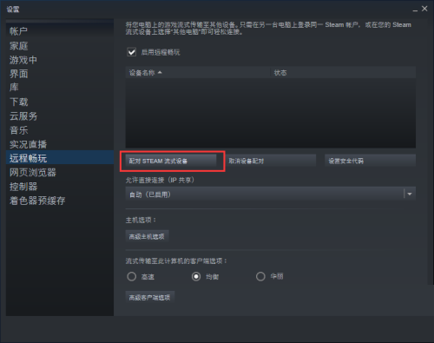Click the 设置安全代码 button

pos(370,161)
